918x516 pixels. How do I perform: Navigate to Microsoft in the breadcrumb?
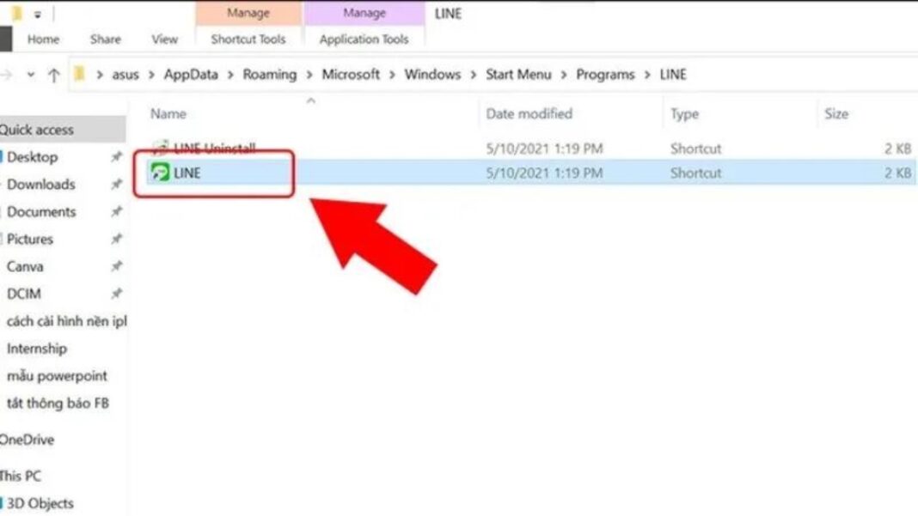[x=351, y=75]
